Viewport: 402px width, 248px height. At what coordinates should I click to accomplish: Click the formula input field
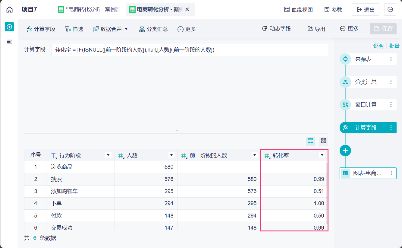(189, 50)
